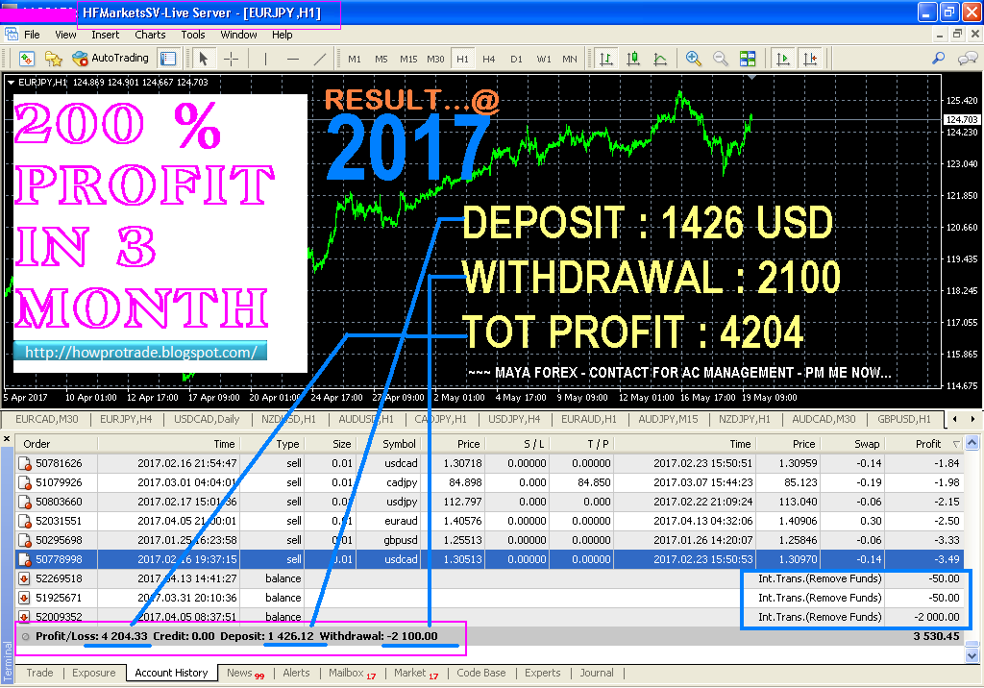Image resolution: width=984 pixels, height=688 pixels.
Task: Open a new order window
Action: (x=28, y=58)
